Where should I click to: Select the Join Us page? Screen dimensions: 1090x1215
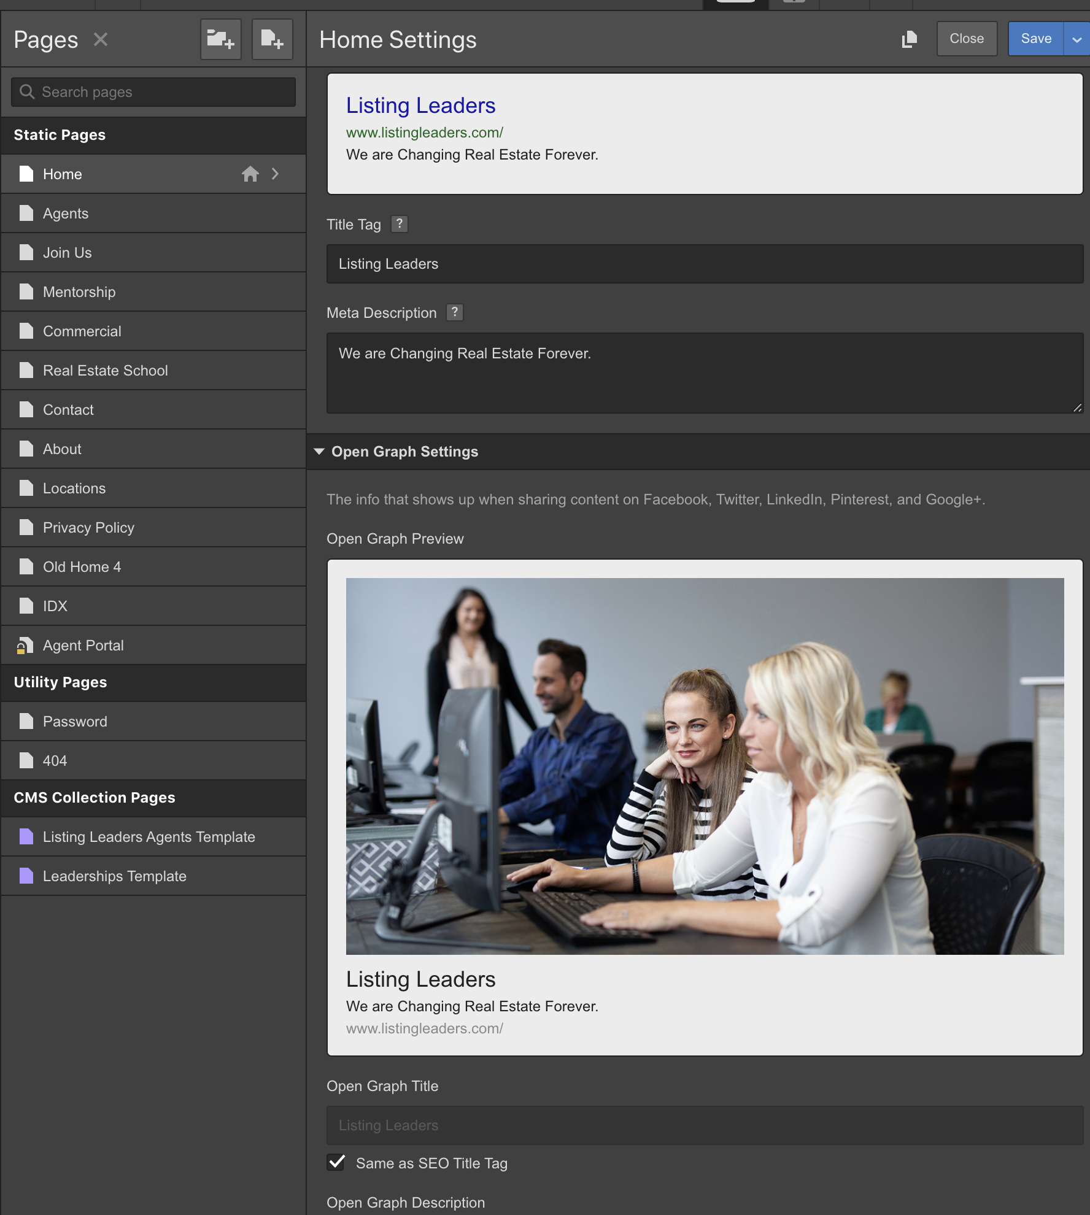[153, 253]
